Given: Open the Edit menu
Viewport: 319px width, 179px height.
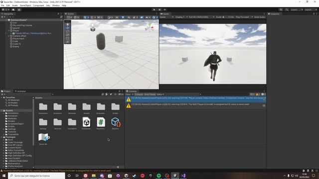Looking at the screenshot, I should pyautogui.click(x=8, y=5).
